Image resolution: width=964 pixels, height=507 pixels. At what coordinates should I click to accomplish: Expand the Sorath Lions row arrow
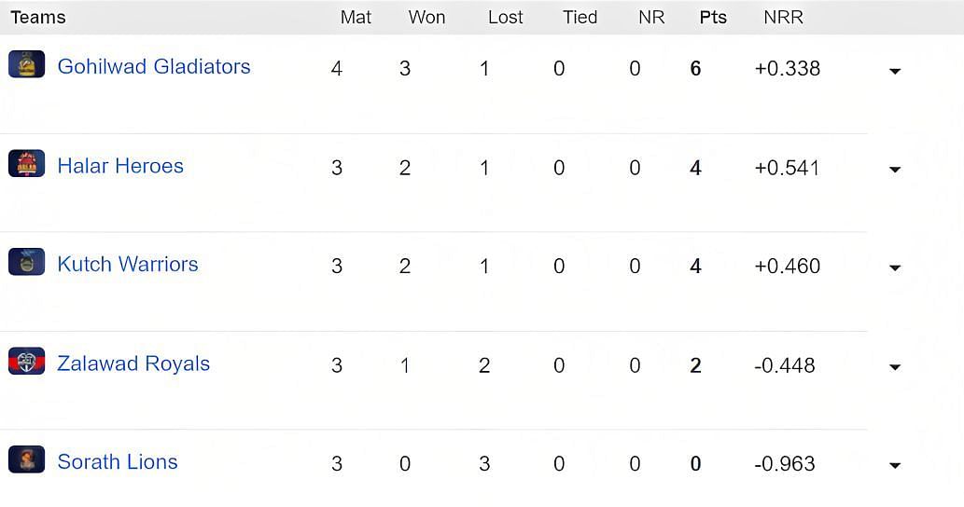[895, 465]
